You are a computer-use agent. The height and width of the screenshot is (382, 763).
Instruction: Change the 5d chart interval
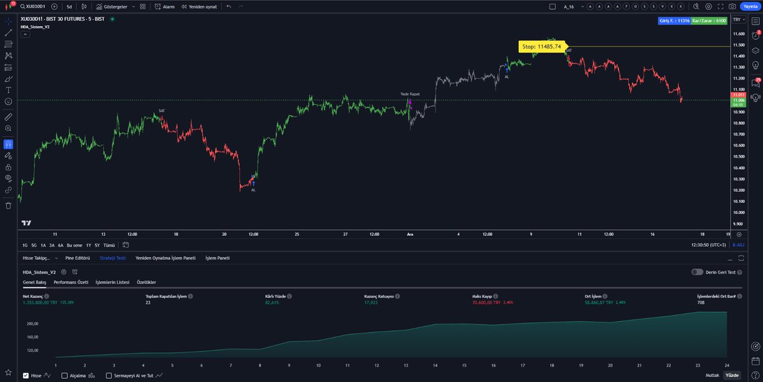[x=69, y=6]
